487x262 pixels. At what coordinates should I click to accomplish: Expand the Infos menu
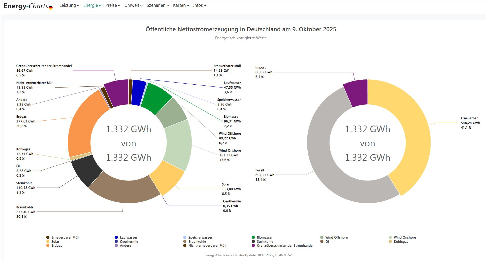pos(199,5)
